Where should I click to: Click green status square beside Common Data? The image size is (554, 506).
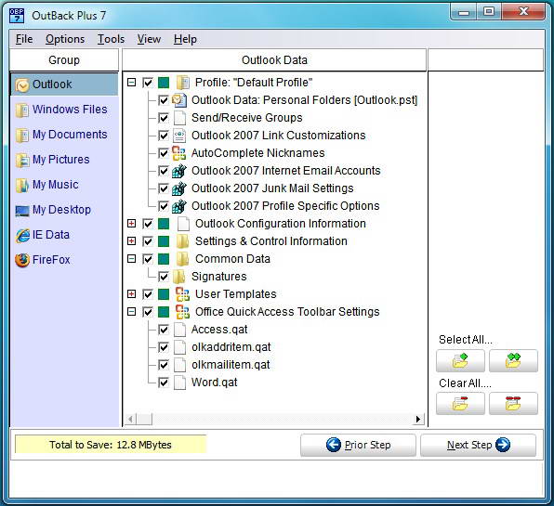coord(164,259)
